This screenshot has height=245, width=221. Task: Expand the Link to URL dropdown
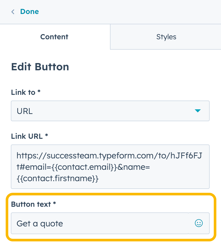110,111
